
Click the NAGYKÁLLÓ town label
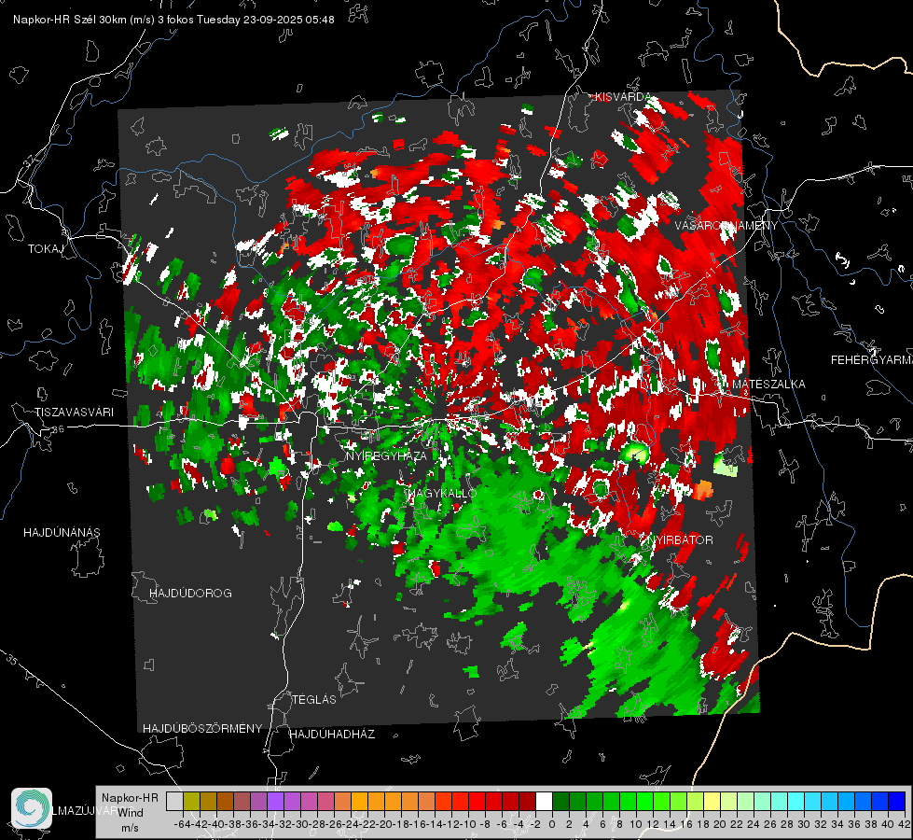(x=441, y=493)
